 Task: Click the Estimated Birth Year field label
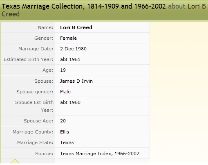pyautogui.click(x=29, y=59)
